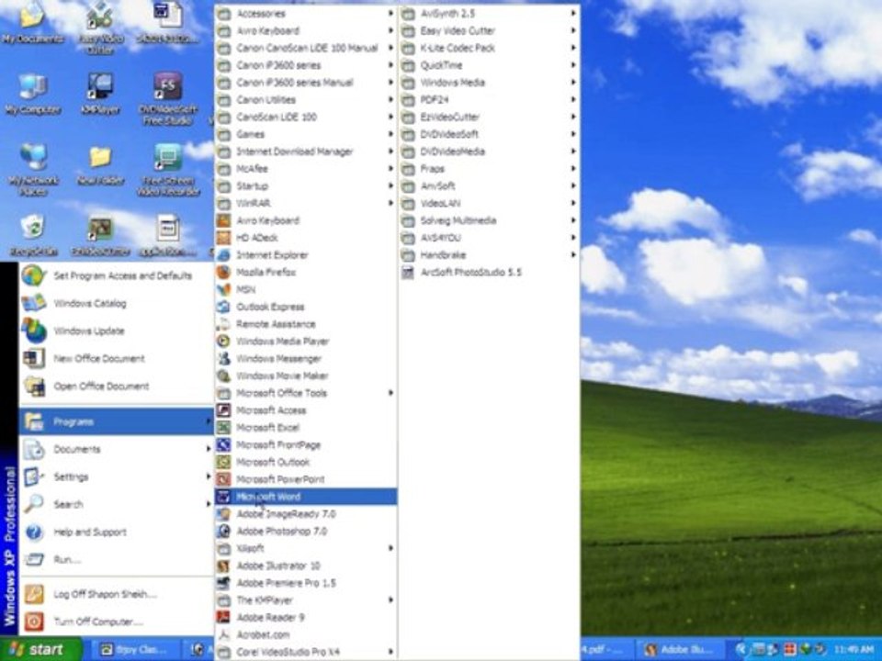Open My Documents desktop icon
Viewport: 882px width, 661px height.
[33, 22]
